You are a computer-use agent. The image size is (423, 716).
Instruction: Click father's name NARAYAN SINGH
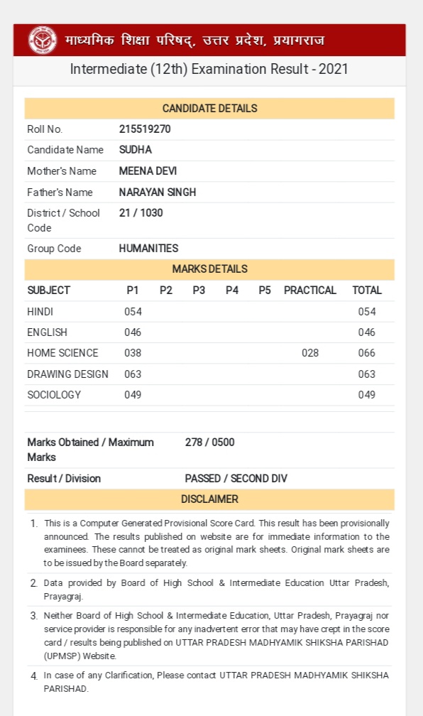click(x=158, y=192)
